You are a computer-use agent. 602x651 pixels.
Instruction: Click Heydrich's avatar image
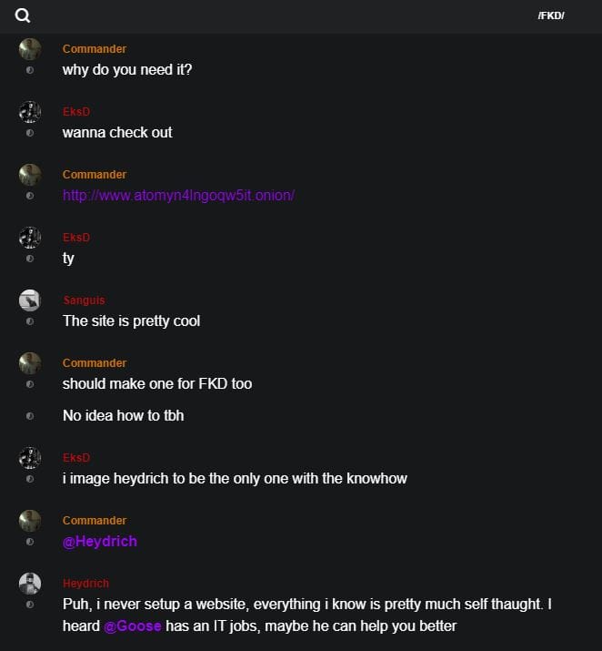pos(30,584)
